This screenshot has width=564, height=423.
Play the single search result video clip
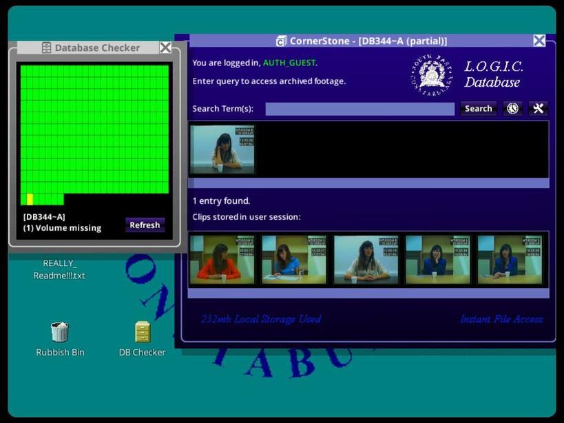pos(222,149)
